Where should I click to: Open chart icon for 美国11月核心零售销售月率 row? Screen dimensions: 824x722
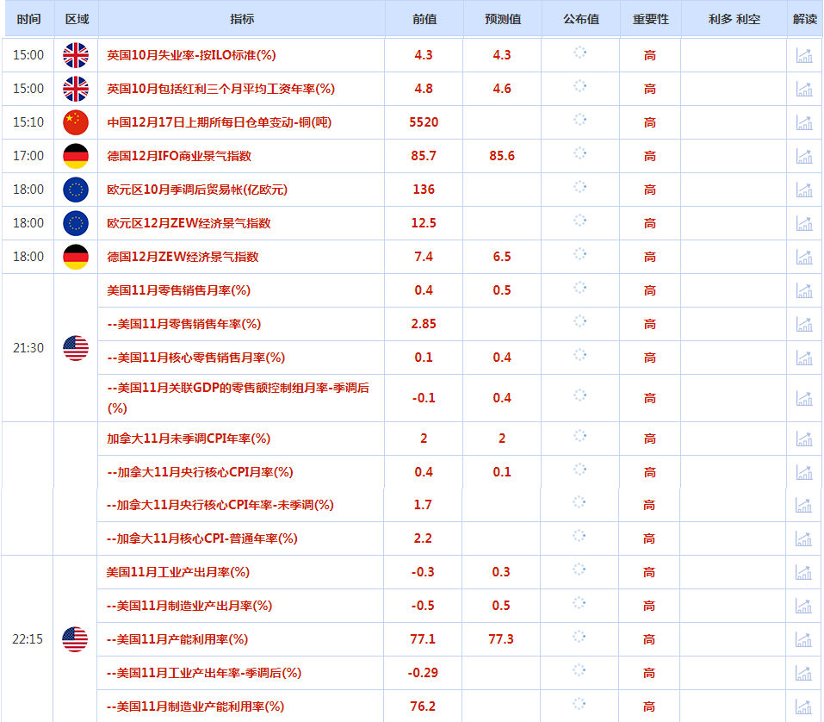(x=804, y=358)
